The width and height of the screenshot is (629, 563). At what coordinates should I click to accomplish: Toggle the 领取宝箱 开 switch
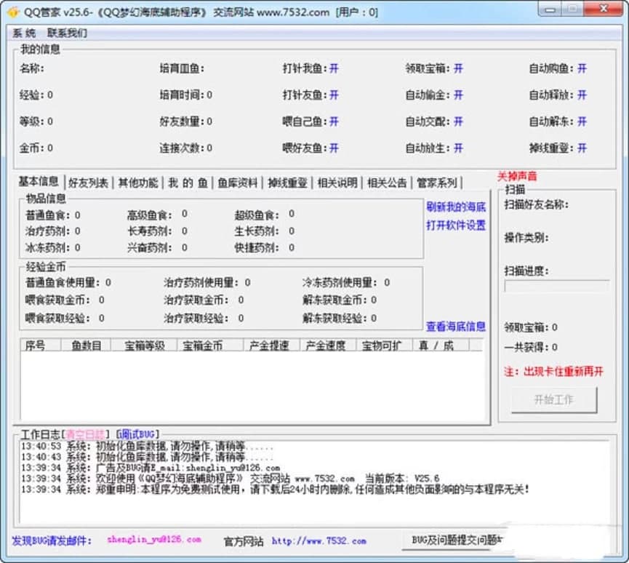[458, 68]
